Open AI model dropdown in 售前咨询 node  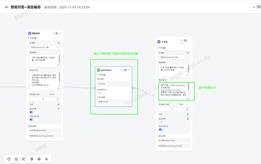pyautogui.click(x=44, y=46)
